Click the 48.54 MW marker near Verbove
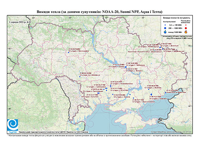 [148, 89]
